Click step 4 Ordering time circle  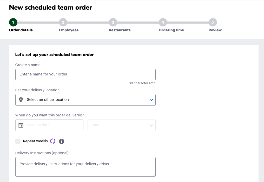163,22
